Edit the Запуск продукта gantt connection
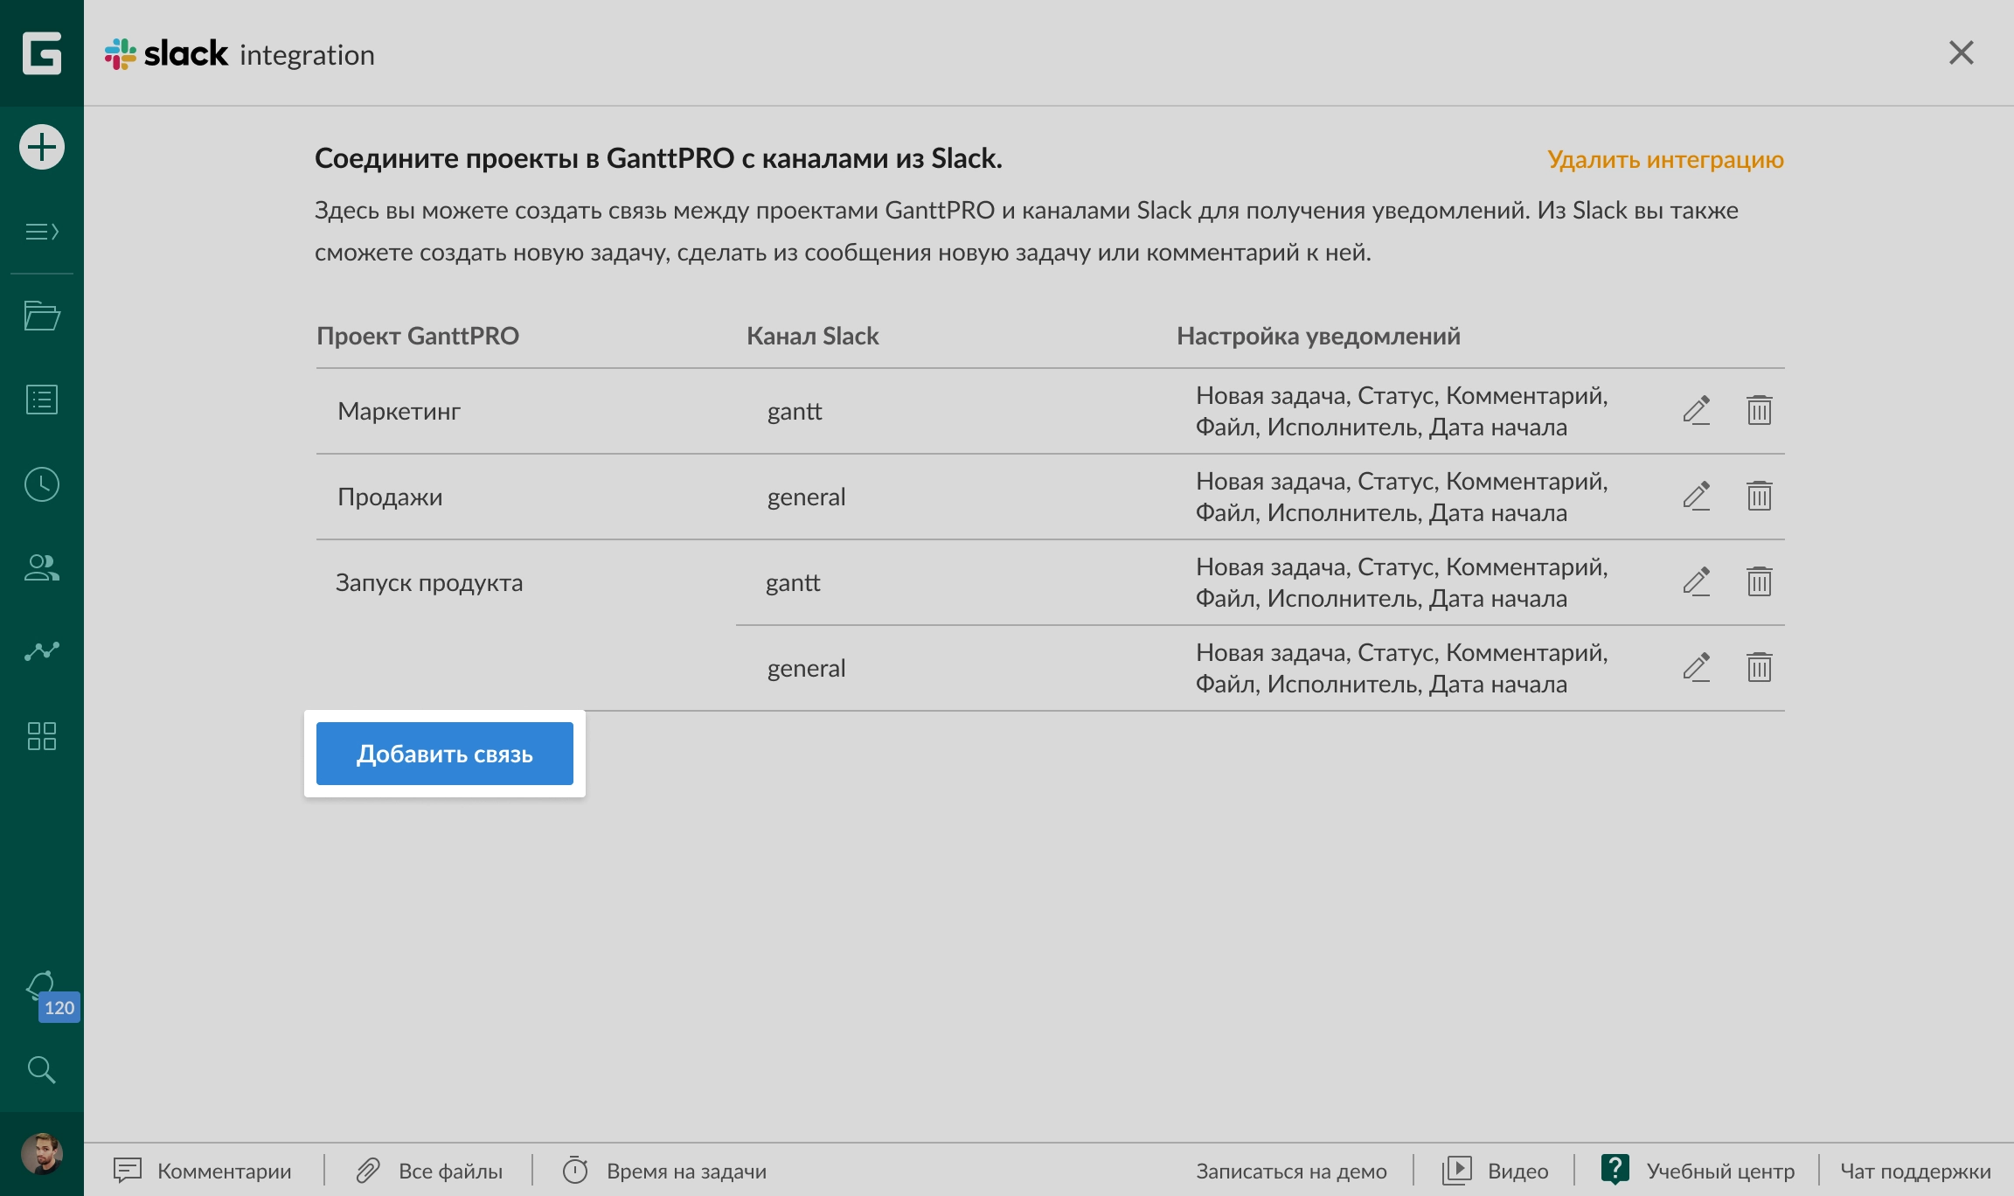Viewport: 2014px width, 1196px height. tap(1697, 581)
